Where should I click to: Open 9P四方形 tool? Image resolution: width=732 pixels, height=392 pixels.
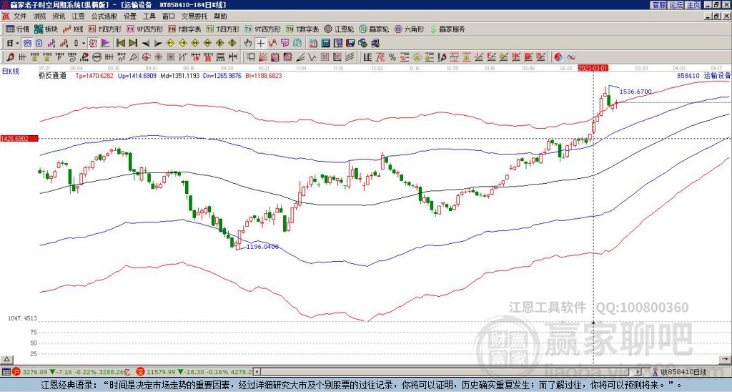[144, 29]
